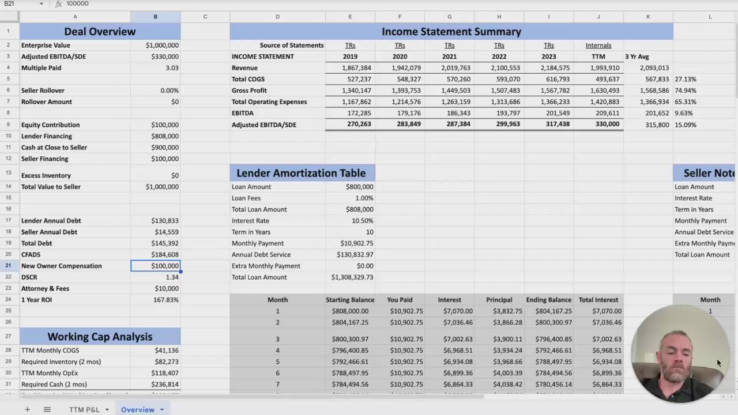
Task: Select column B header
Action: click(x=155, y=17)
